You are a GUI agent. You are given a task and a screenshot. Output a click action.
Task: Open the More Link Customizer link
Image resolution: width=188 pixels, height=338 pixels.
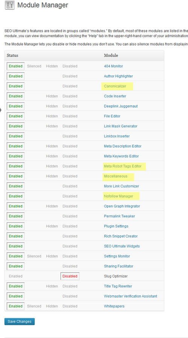click(121, 186)
